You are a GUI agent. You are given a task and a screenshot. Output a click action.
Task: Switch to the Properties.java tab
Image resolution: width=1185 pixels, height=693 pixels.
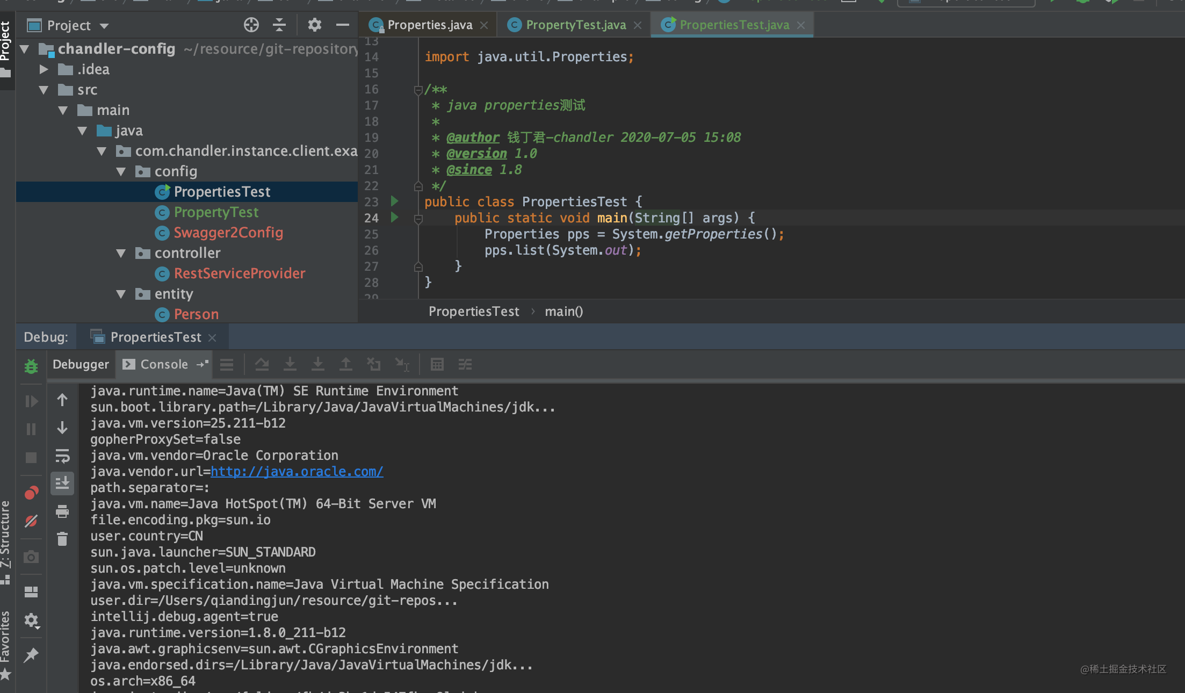[x=430, y=25]
